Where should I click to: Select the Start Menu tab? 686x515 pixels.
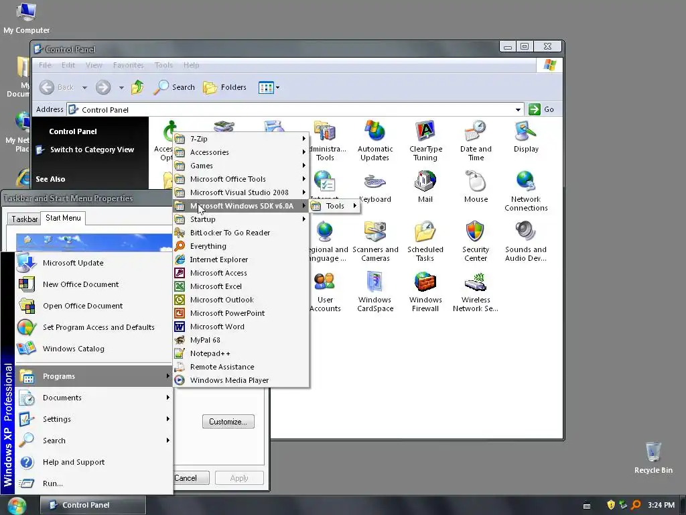[x=63, y=218]
